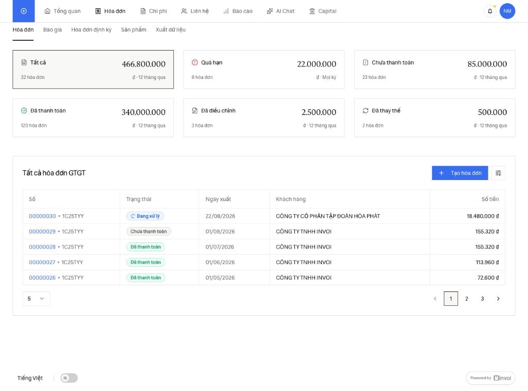Viewport: 528px width, 391px height.
Task: Switch to the Báo giá tab
Action: coord(53,29)
